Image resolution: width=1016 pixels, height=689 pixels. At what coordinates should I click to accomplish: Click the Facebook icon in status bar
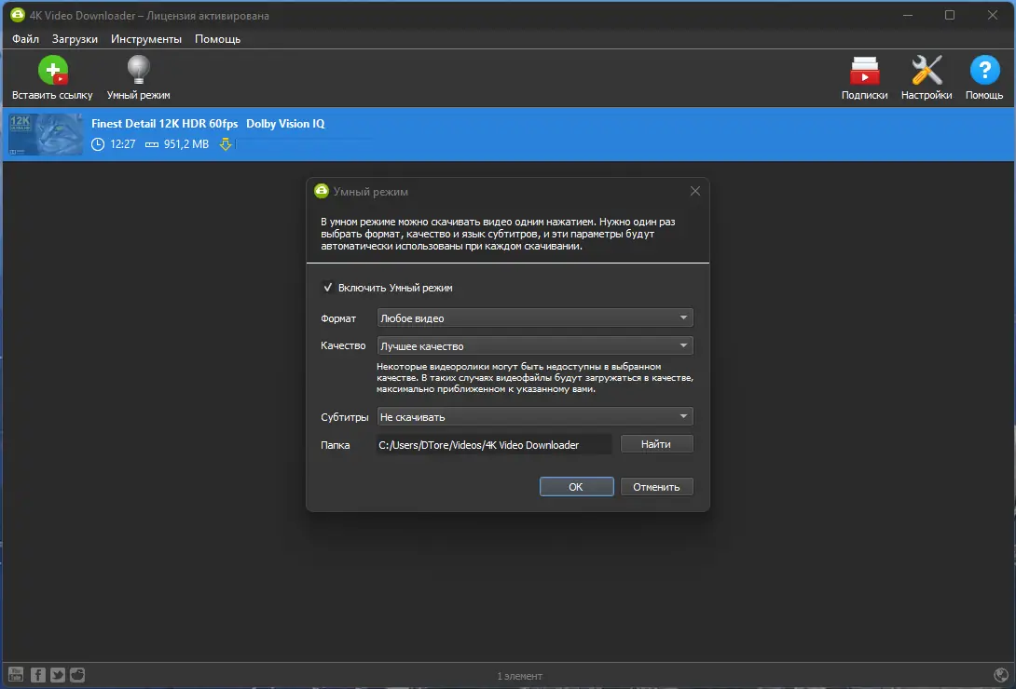(x=37, y=675)
